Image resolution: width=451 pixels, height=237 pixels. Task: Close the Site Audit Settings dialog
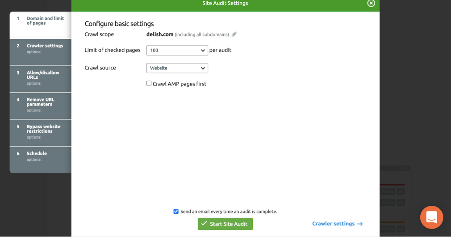click(371, 3)
